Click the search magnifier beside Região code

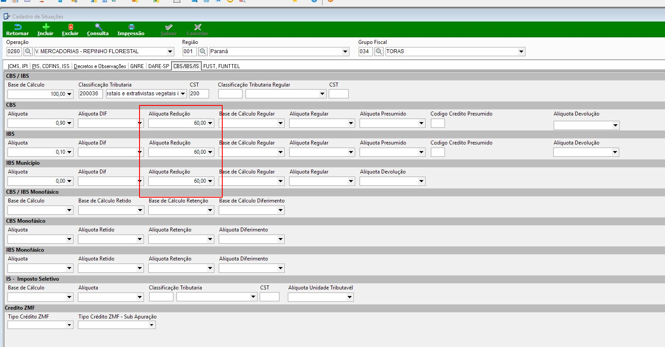coord(203,51)
